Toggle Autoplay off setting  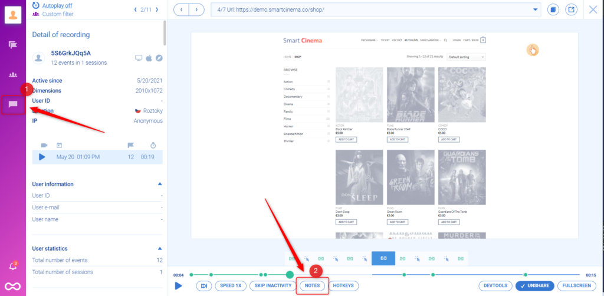[57, 5]
